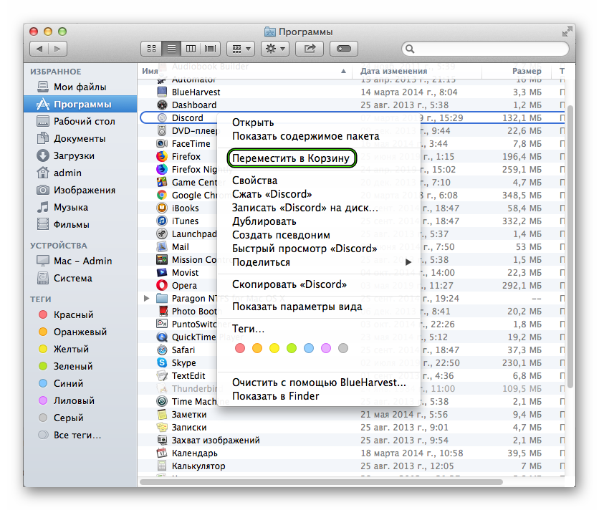
Task: Select the Skype app icon
Action: (162, 362)
